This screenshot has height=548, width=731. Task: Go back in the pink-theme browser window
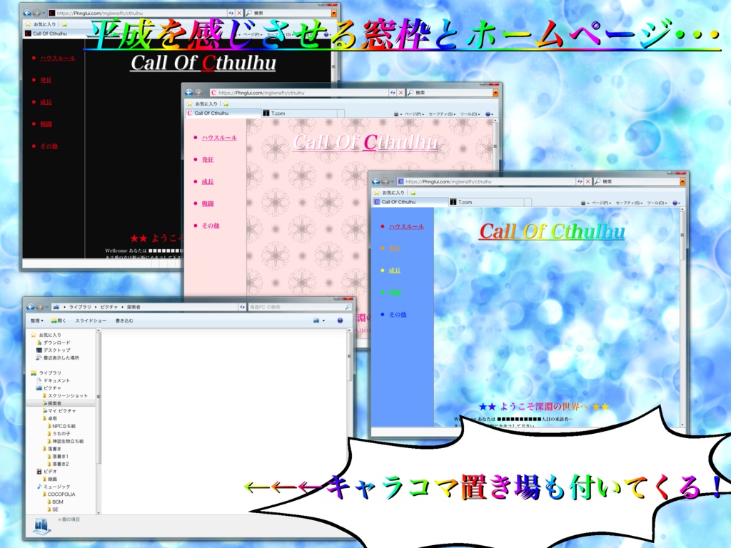tap(188, 93)
